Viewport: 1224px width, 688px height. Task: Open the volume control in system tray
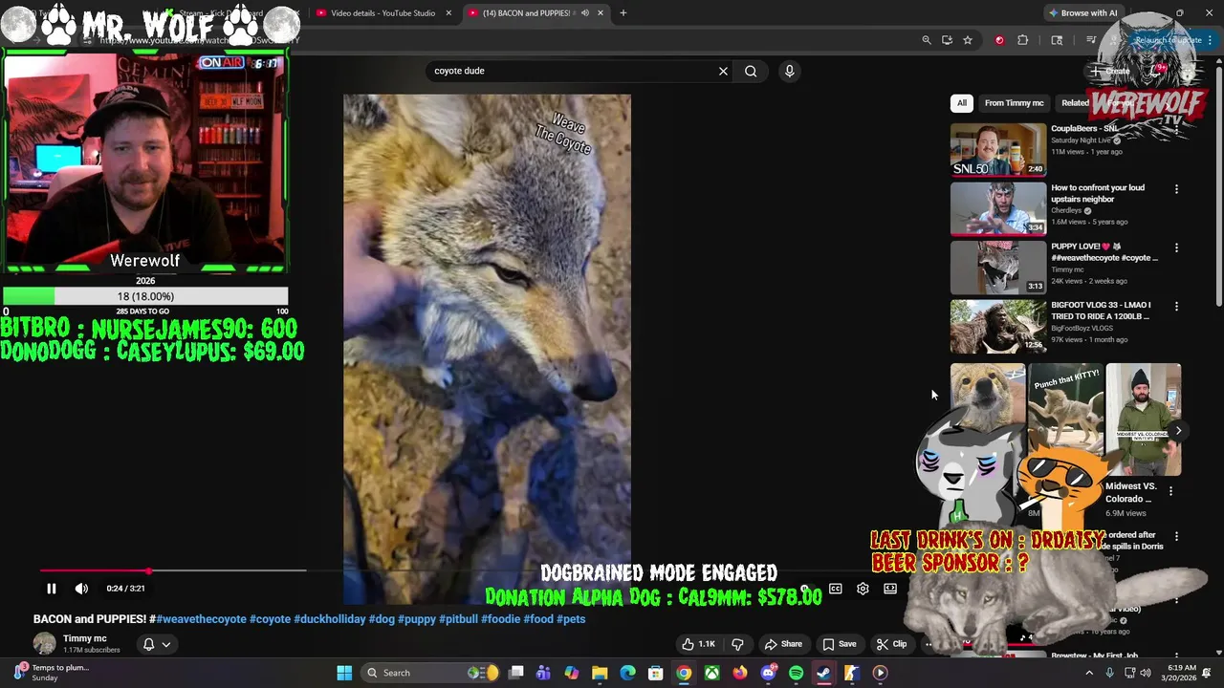(x=1147, y=673)
